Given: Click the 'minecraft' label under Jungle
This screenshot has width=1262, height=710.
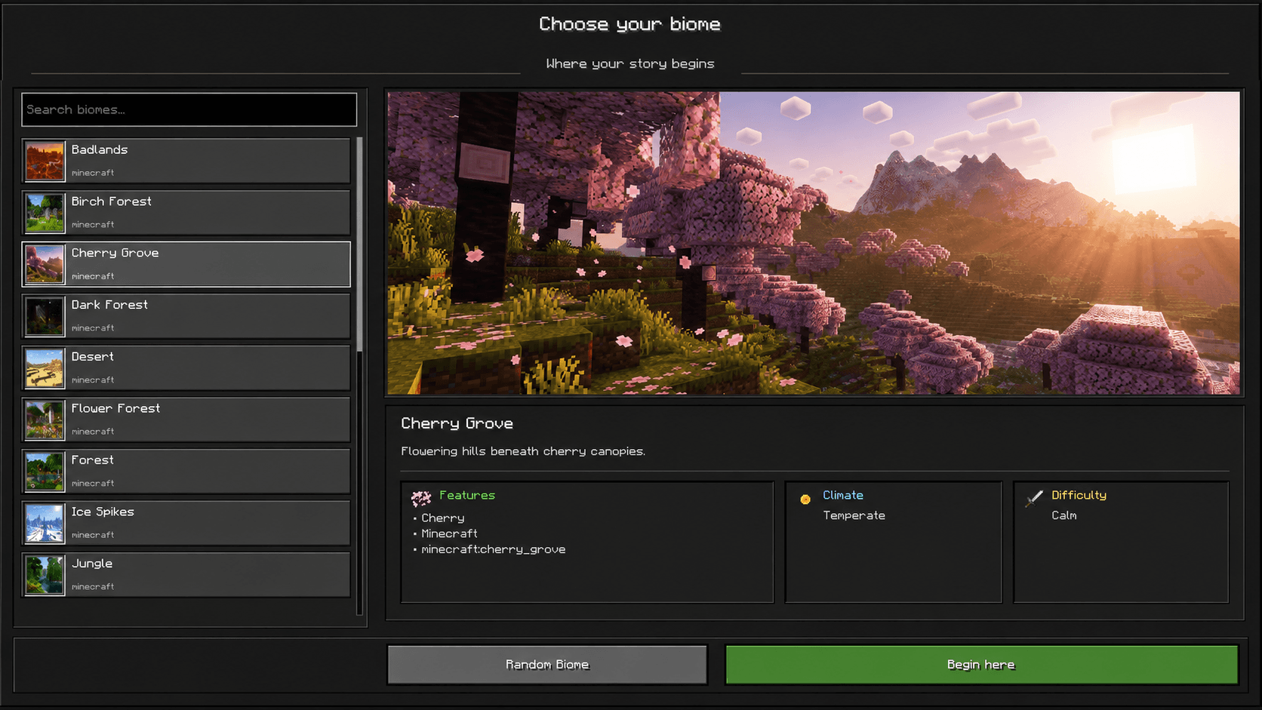Looking at the screenshot, I should 93,586.
